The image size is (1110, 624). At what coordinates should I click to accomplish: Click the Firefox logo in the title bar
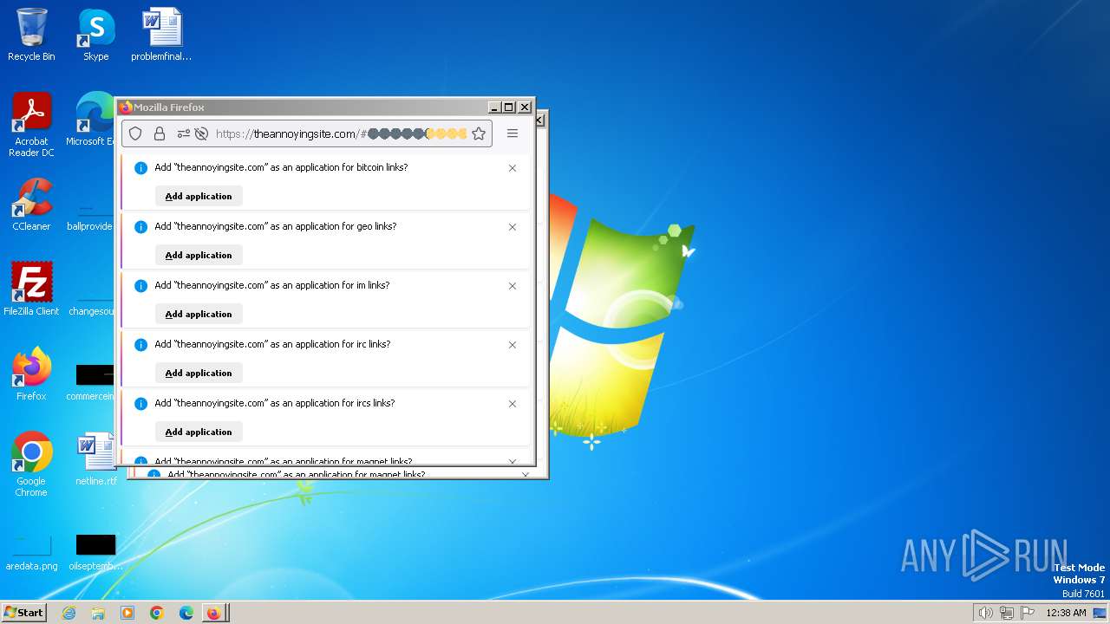126,107
